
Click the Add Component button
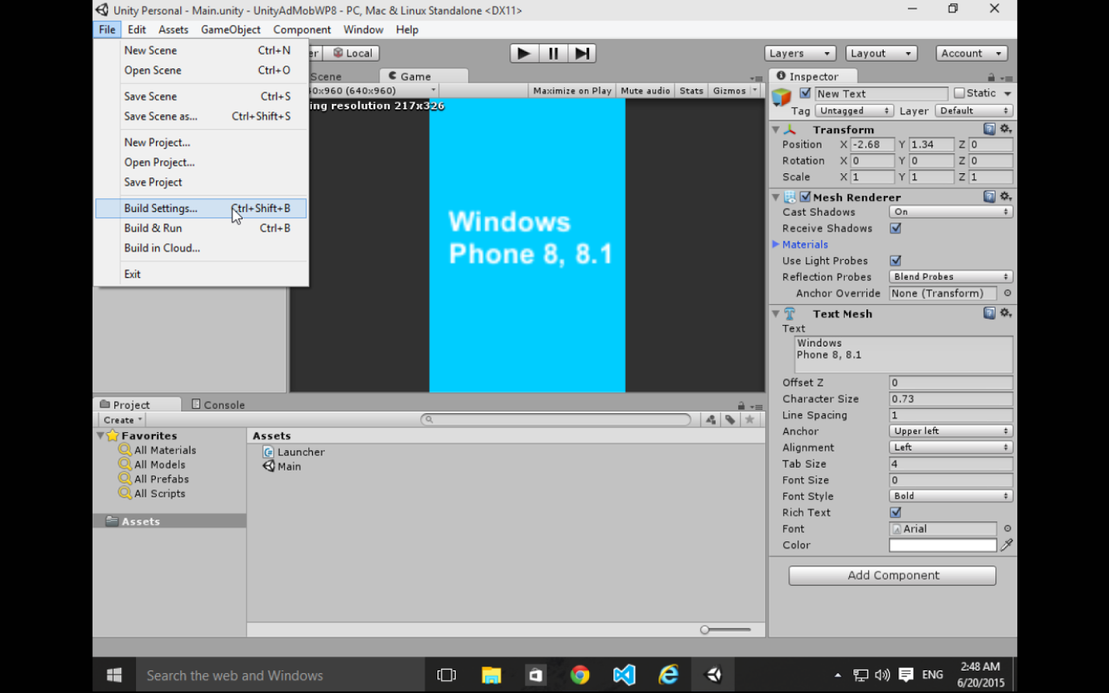tap(892, 575)
